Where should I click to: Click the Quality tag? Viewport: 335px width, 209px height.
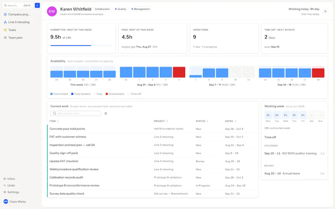pyautogui.click(x=121, y=9)
